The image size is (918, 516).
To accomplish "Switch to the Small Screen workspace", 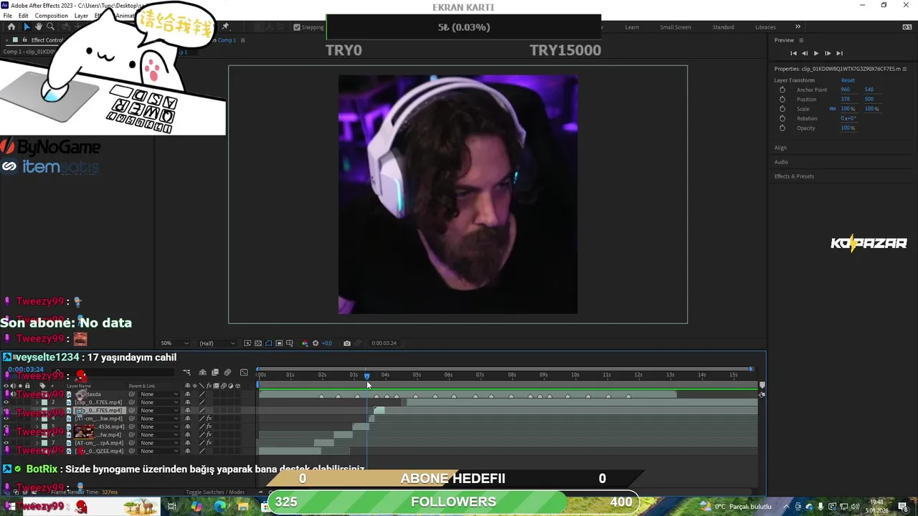I will pyautogui.click(x=676, y=27).
